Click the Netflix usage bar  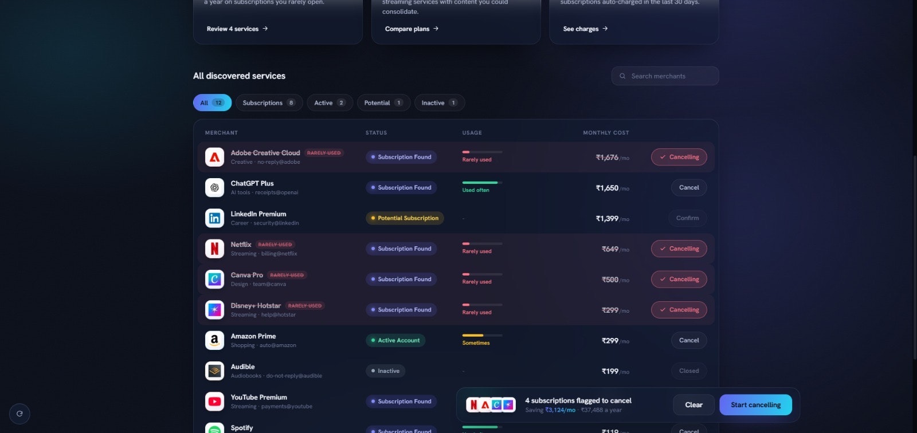(482, 243)
